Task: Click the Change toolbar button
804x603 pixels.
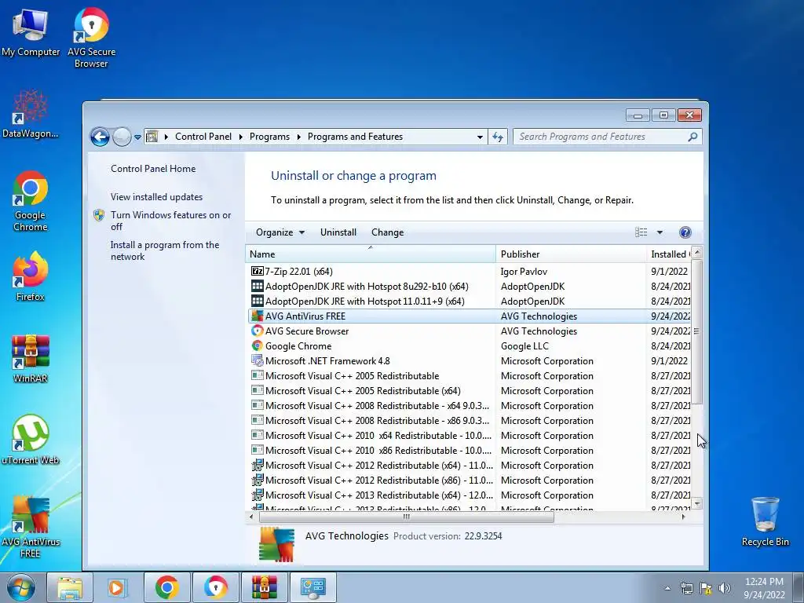Action: pos(387,232)
